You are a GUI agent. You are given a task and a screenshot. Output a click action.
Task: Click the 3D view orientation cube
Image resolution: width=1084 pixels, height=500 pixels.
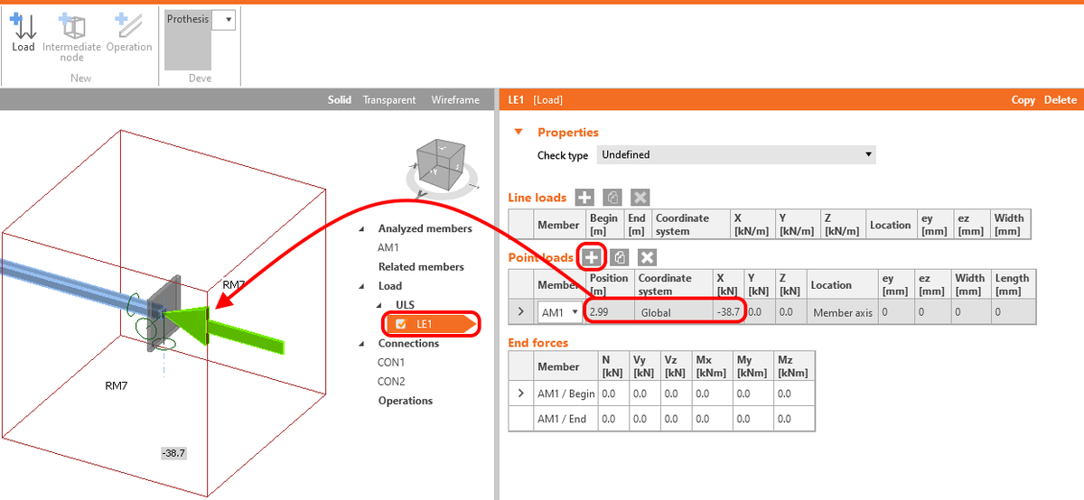(x=443, y=165)
